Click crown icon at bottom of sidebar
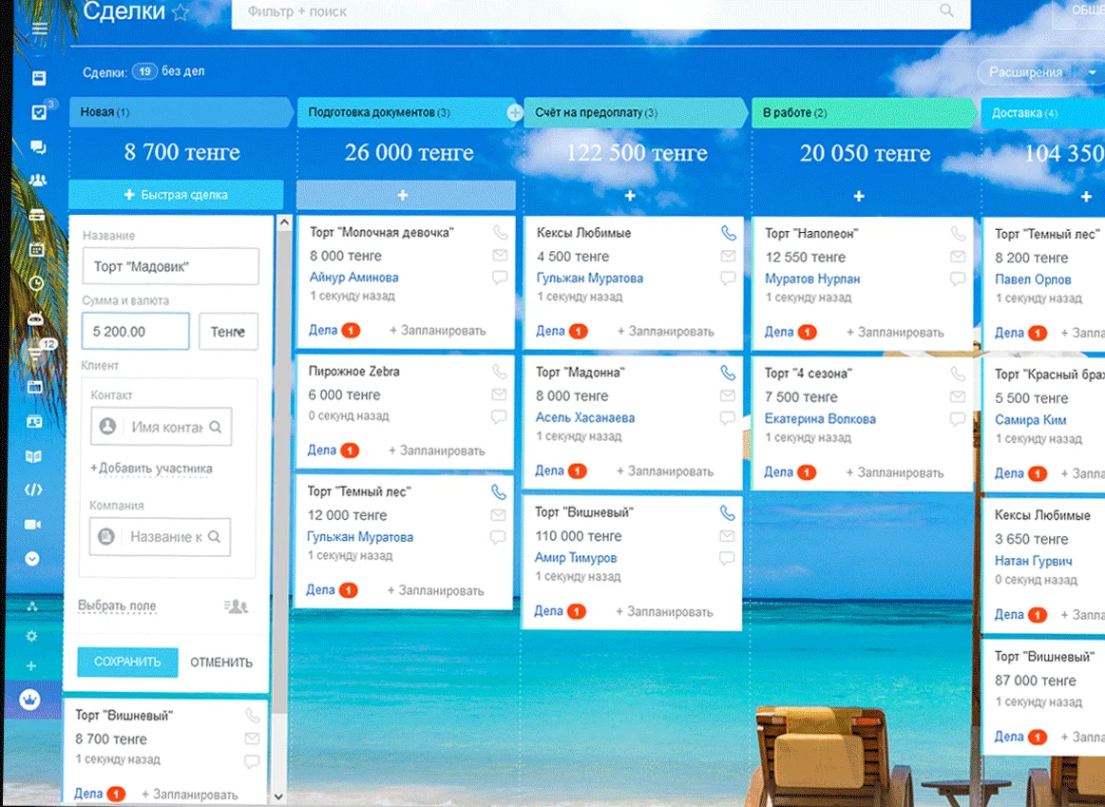The width and height of the screenshot is (1105, 807). 30,701
